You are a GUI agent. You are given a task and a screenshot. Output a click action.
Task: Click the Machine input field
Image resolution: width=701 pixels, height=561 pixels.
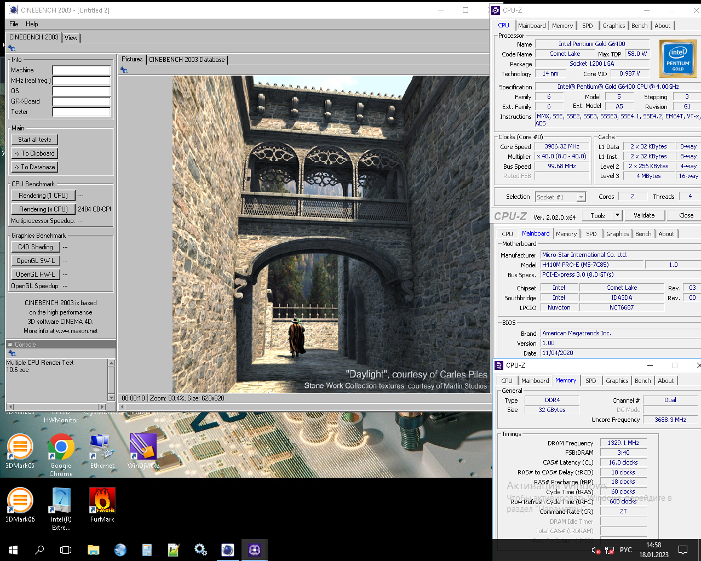coord(81,70)
